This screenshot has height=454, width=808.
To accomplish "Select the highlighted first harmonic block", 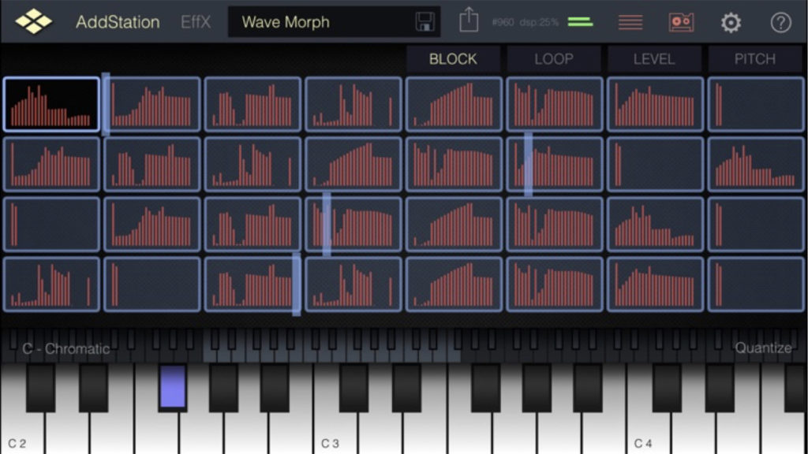I will coord(51,104).
